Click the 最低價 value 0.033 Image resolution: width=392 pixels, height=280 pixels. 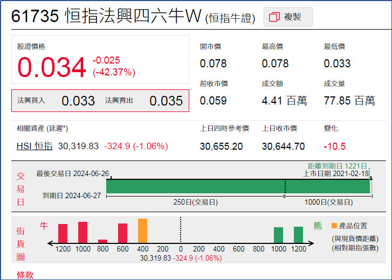coord(337,64)
